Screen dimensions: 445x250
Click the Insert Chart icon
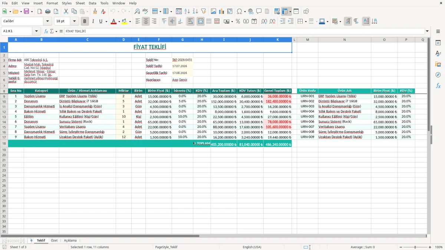pyautogui.click(x=222, y=11)
